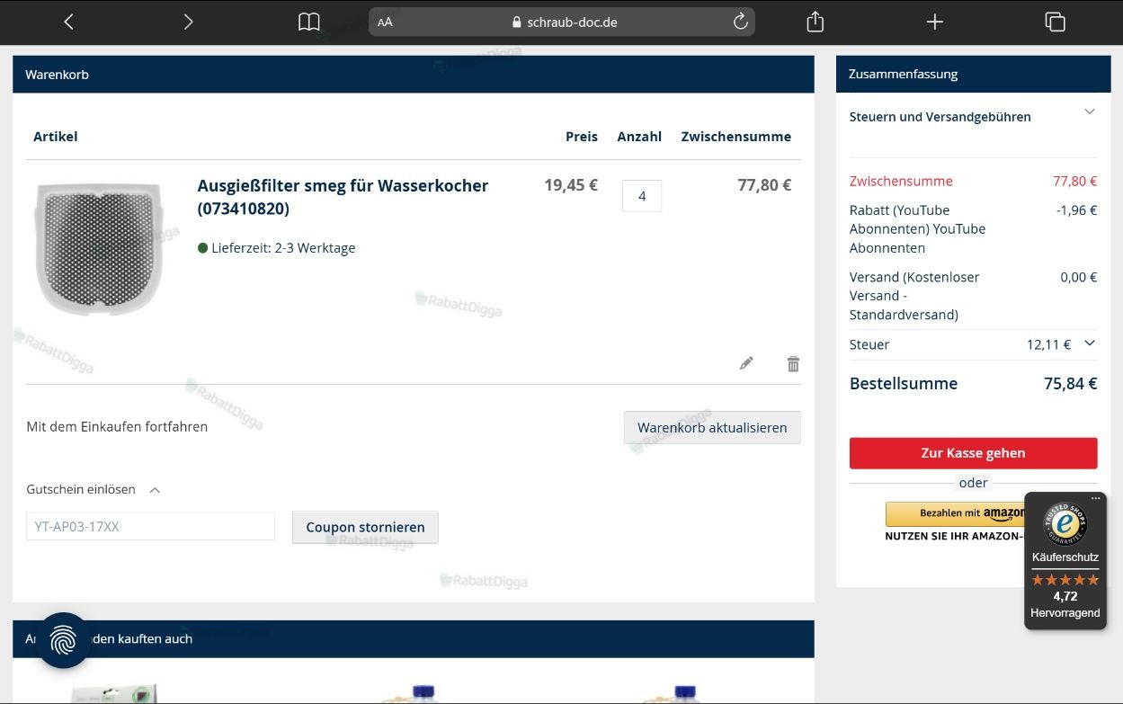This screenshot has height=704, width=1123.
Task: Click Warenkorb aktualisieren button
Action: (x=712, y=427)
